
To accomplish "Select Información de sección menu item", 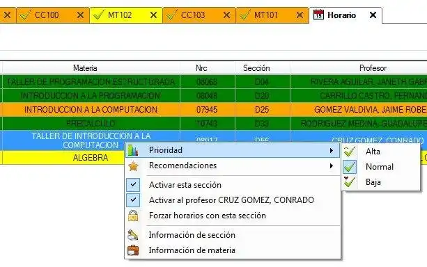I will pos(233,235).
